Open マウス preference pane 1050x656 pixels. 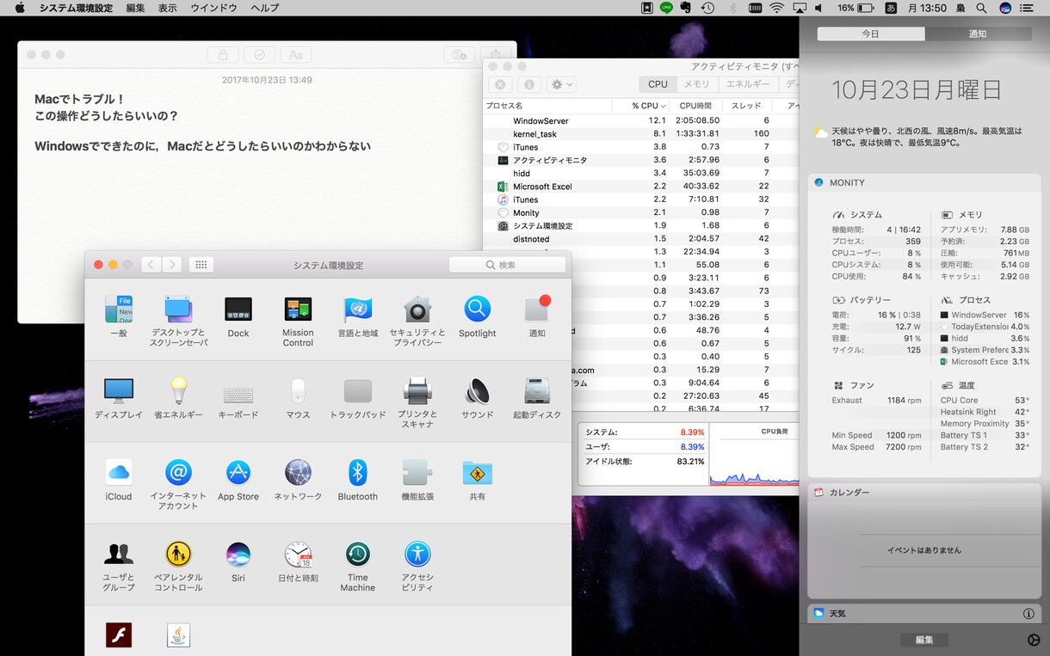tap(298, 398)
